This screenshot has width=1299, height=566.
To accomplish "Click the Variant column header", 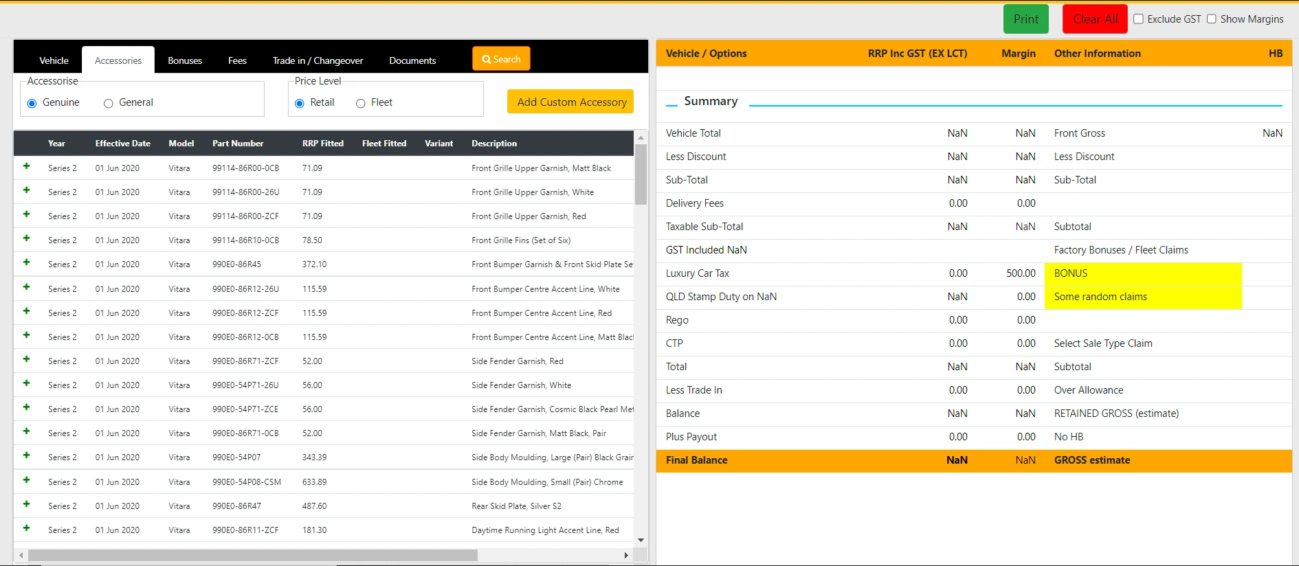I will (438, 144).
